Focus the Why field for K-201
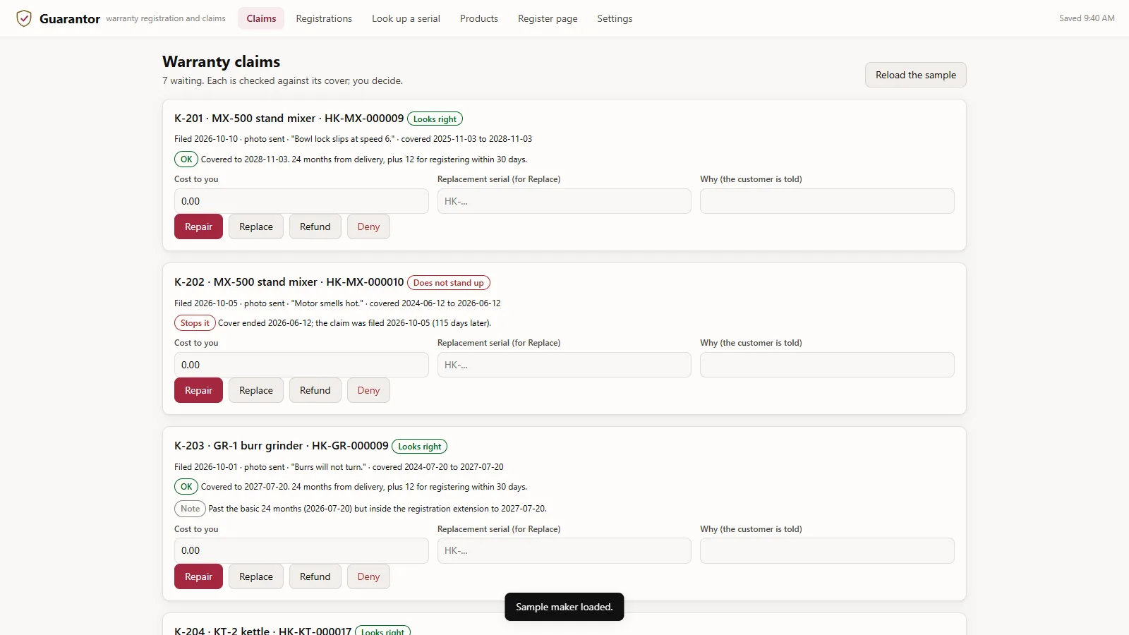The image size is (1129, 635). pyautogui.click(x=827, y=201)
